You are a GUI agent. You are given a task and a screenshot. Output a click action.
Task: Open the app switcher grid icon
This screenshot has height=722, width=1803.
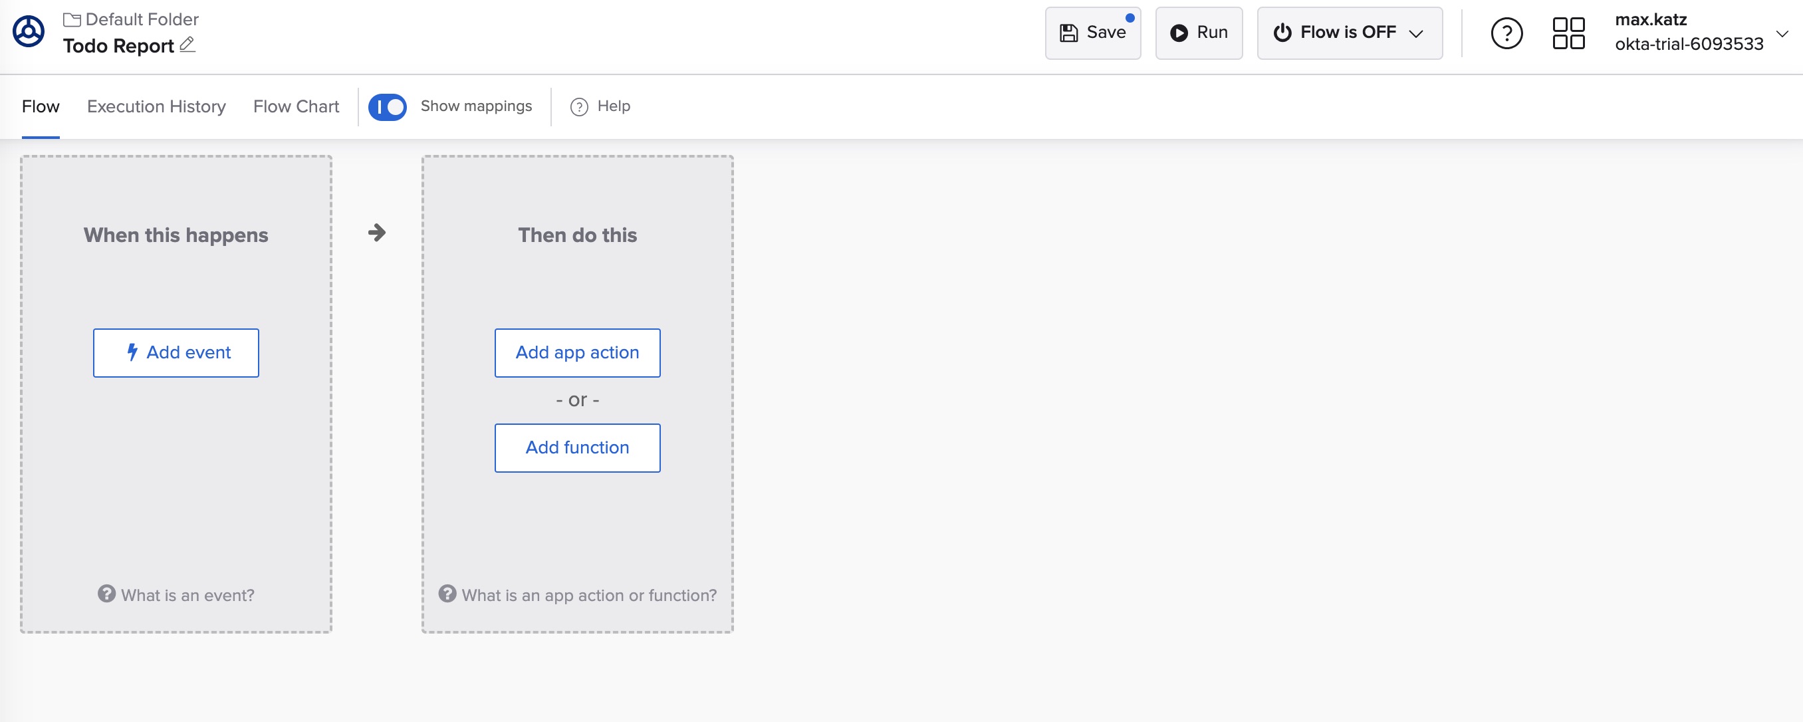(x=1568, y=33)
